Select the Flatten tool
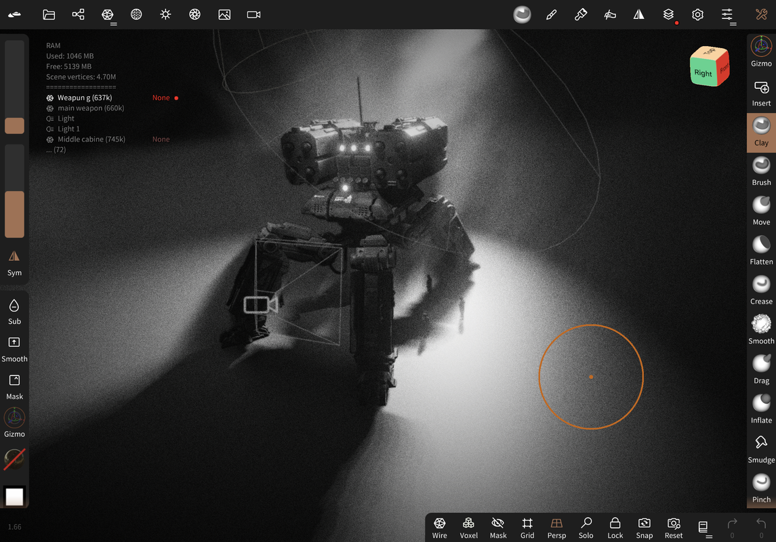Image resolution: width=776 pixels, height=542 pixels. 761,250
